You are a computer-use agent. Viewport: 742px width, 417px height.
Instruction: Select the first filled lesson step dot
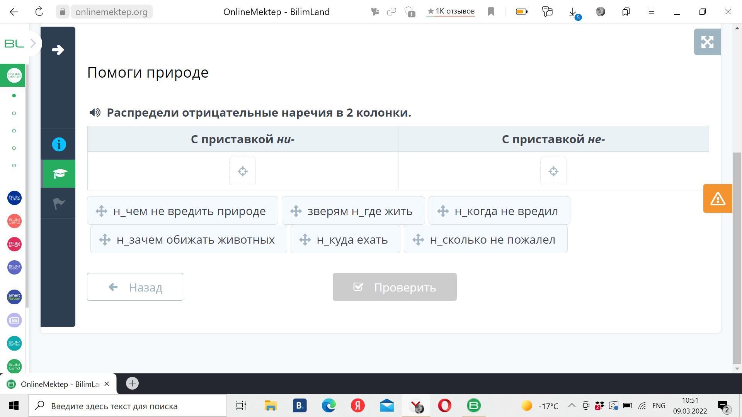tap(14, 95)
